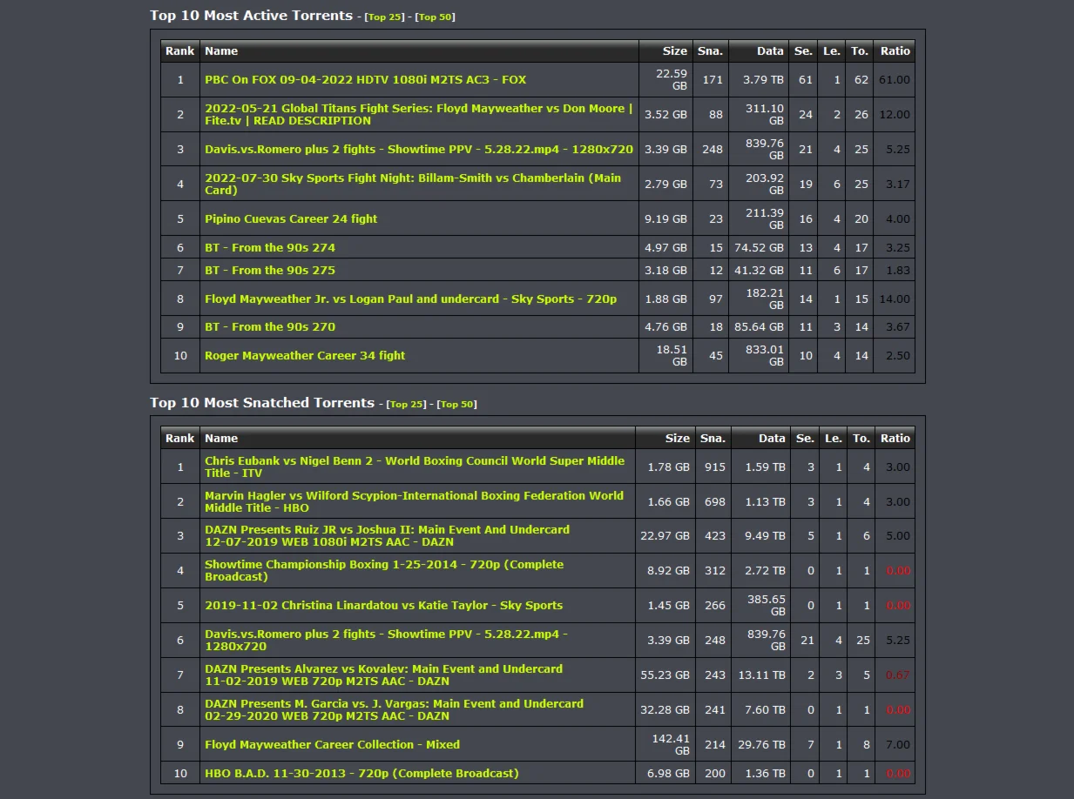
Task: Open Marvin Hagler vs Wilford Scypion torrent
Action: point(414,501)
